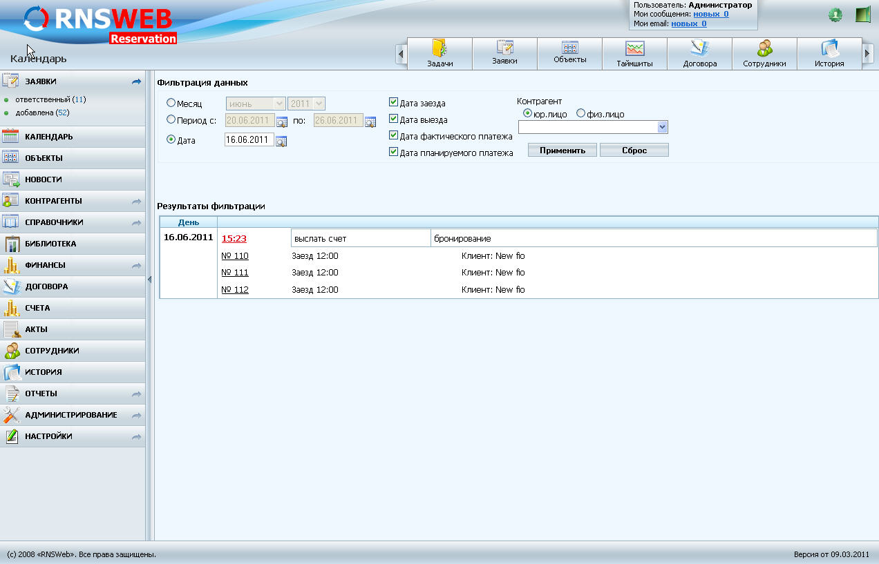The height and width of the screenshot is (564, 879).
Task: Disable the Дата заезда checkbox
Action: click(393, 101)
